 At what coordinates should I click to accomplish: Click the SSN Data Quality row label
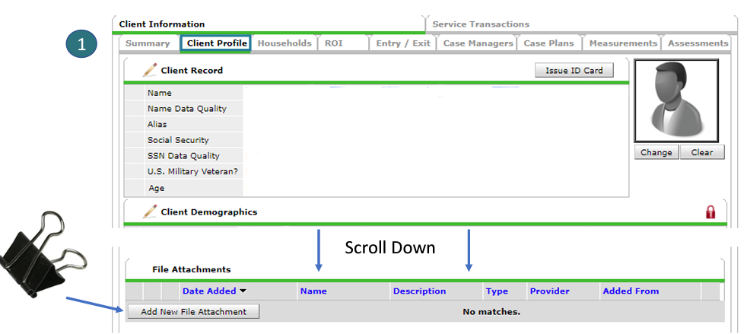[183, 156]
